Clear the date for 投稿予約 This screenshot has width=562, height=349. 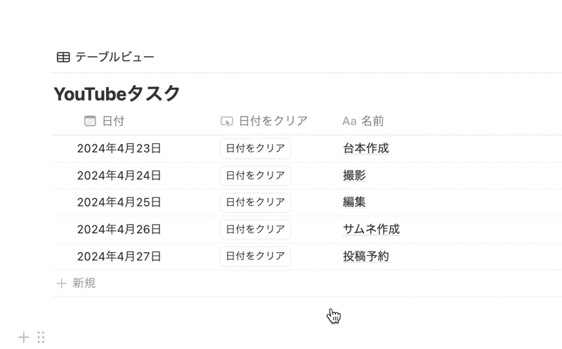tap(255, 256)
